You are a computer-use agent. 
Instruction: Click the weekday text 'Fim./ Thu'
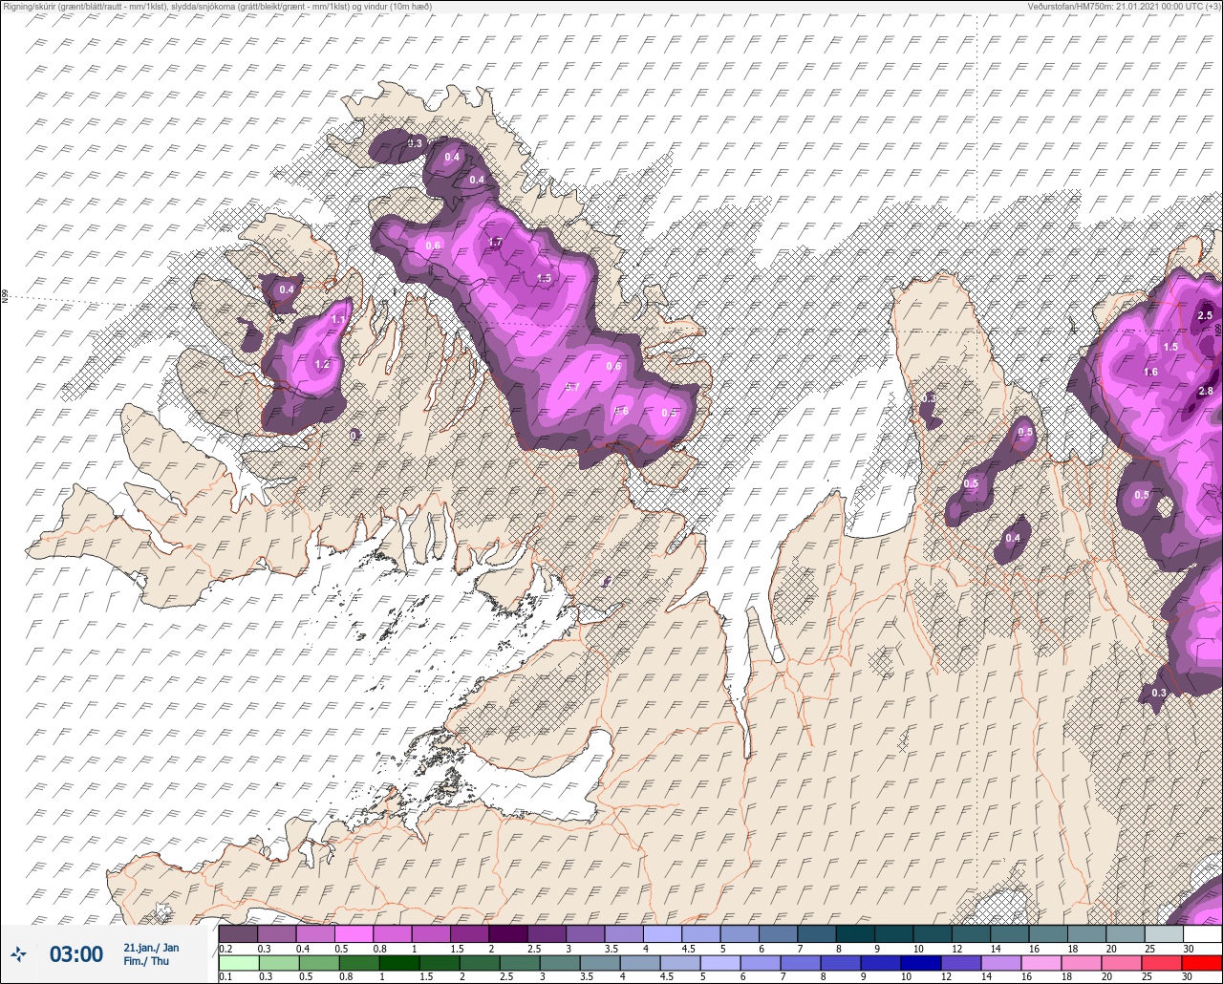146,961
